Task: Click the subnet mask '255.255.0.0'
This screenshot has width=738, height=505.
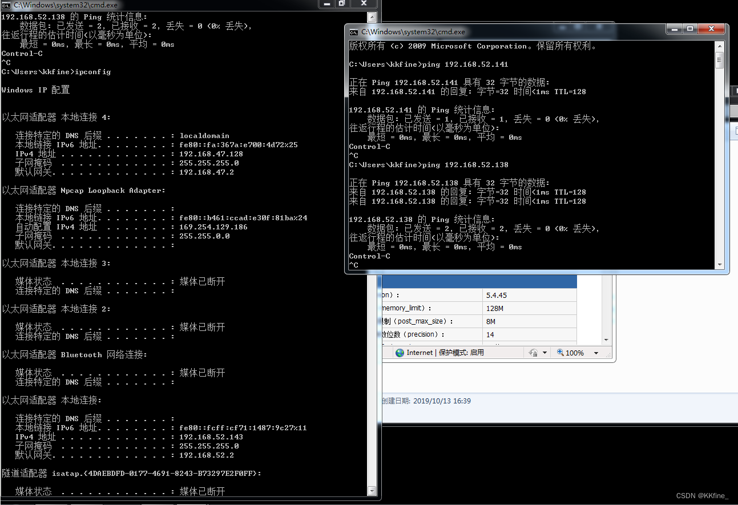Action: tap(204, 236)
